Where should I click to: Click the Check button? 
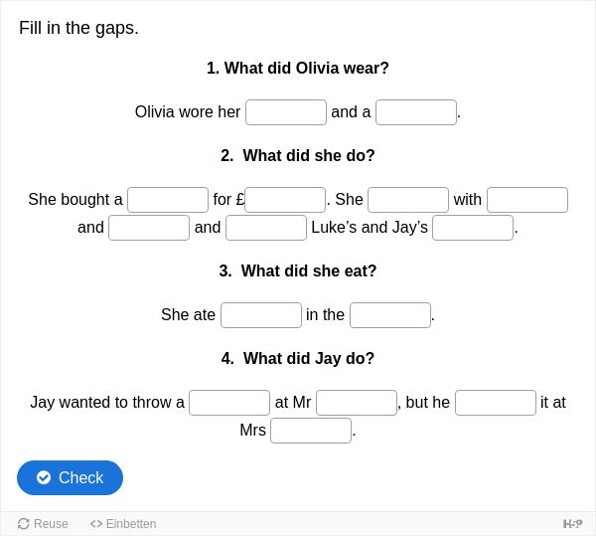point(70,477)
